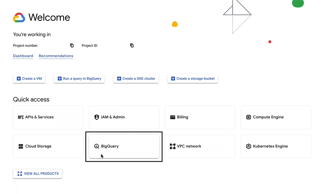Click Run a query in BigQuery button
321x194 pixels.
(x=79, y=79)
